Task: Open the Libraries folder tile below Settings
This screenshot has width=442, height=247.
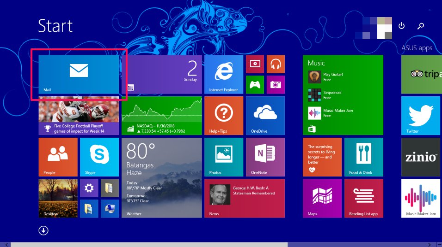Action: (89, 209)
